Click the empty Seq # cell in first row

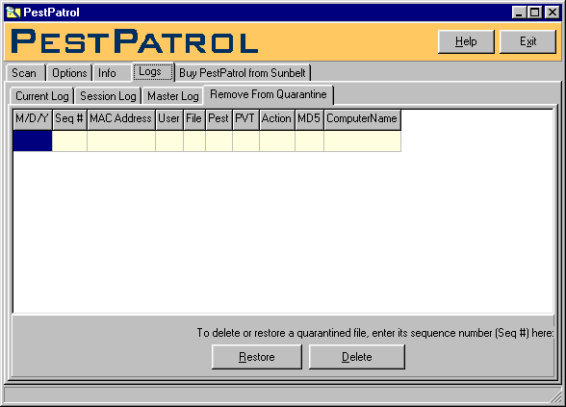point(69,140)
